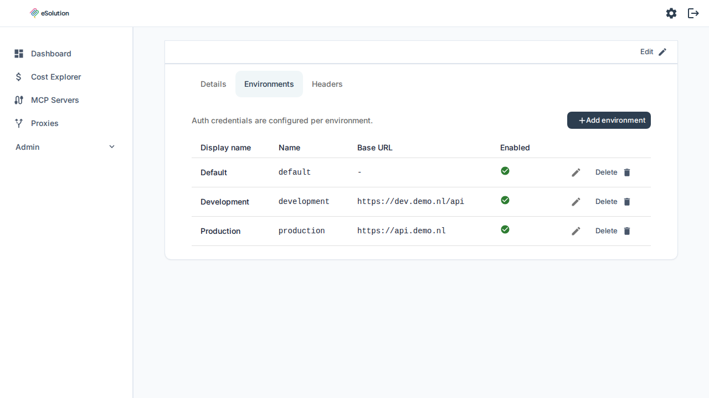The height and width of the screenshot is (398, 709).
Task: Click the Add environment button
Action: pyautogui.click(x=609, y=121)
